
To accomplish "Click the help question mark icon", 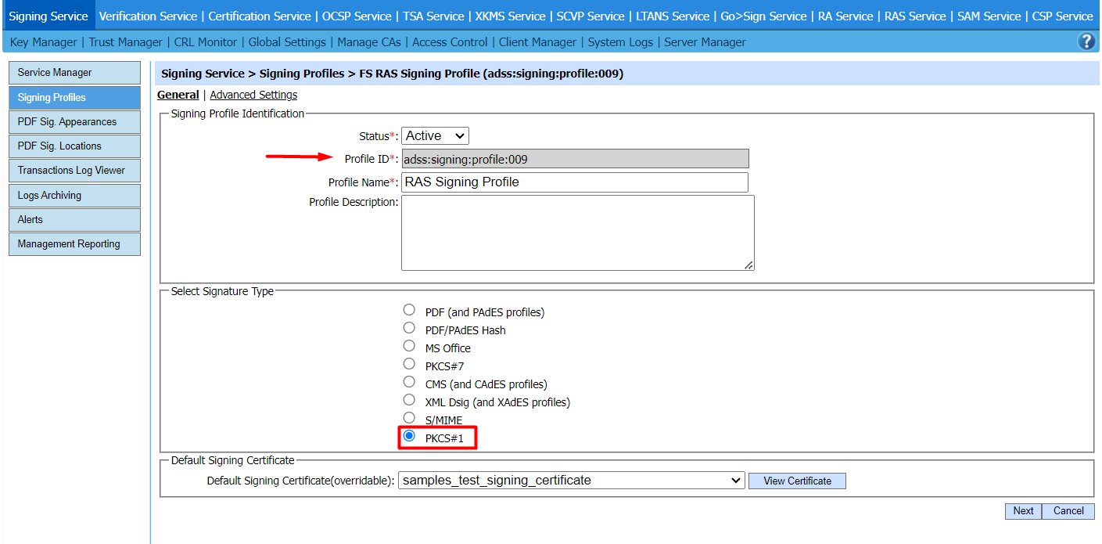I will click(1086, 42).
